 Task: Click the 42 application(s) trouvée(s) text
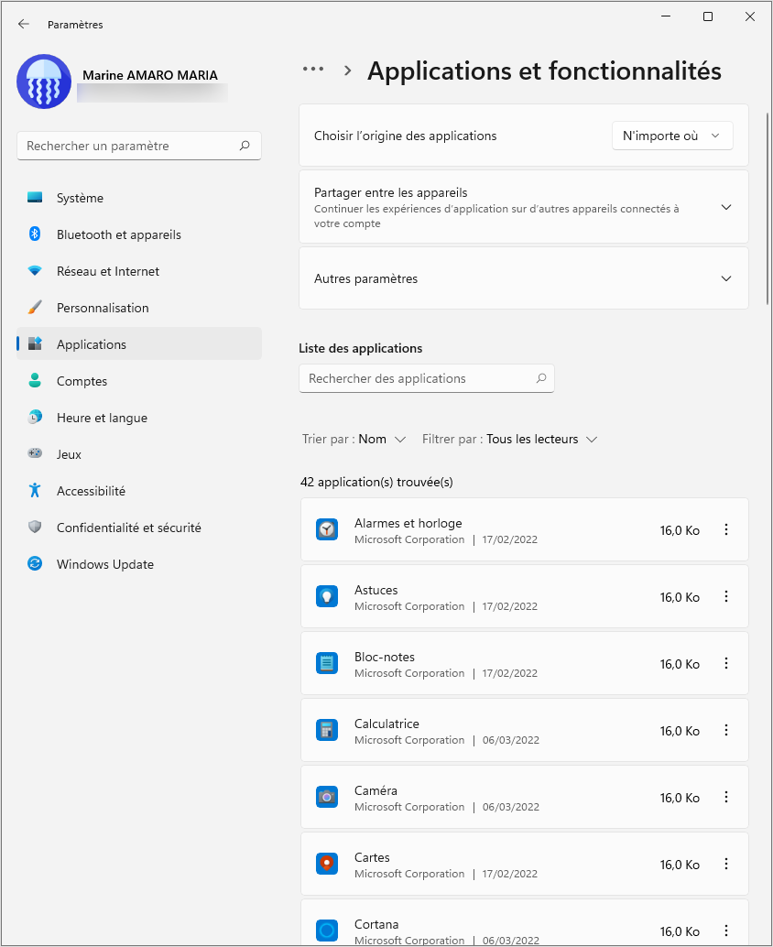[x=376, y=482]
